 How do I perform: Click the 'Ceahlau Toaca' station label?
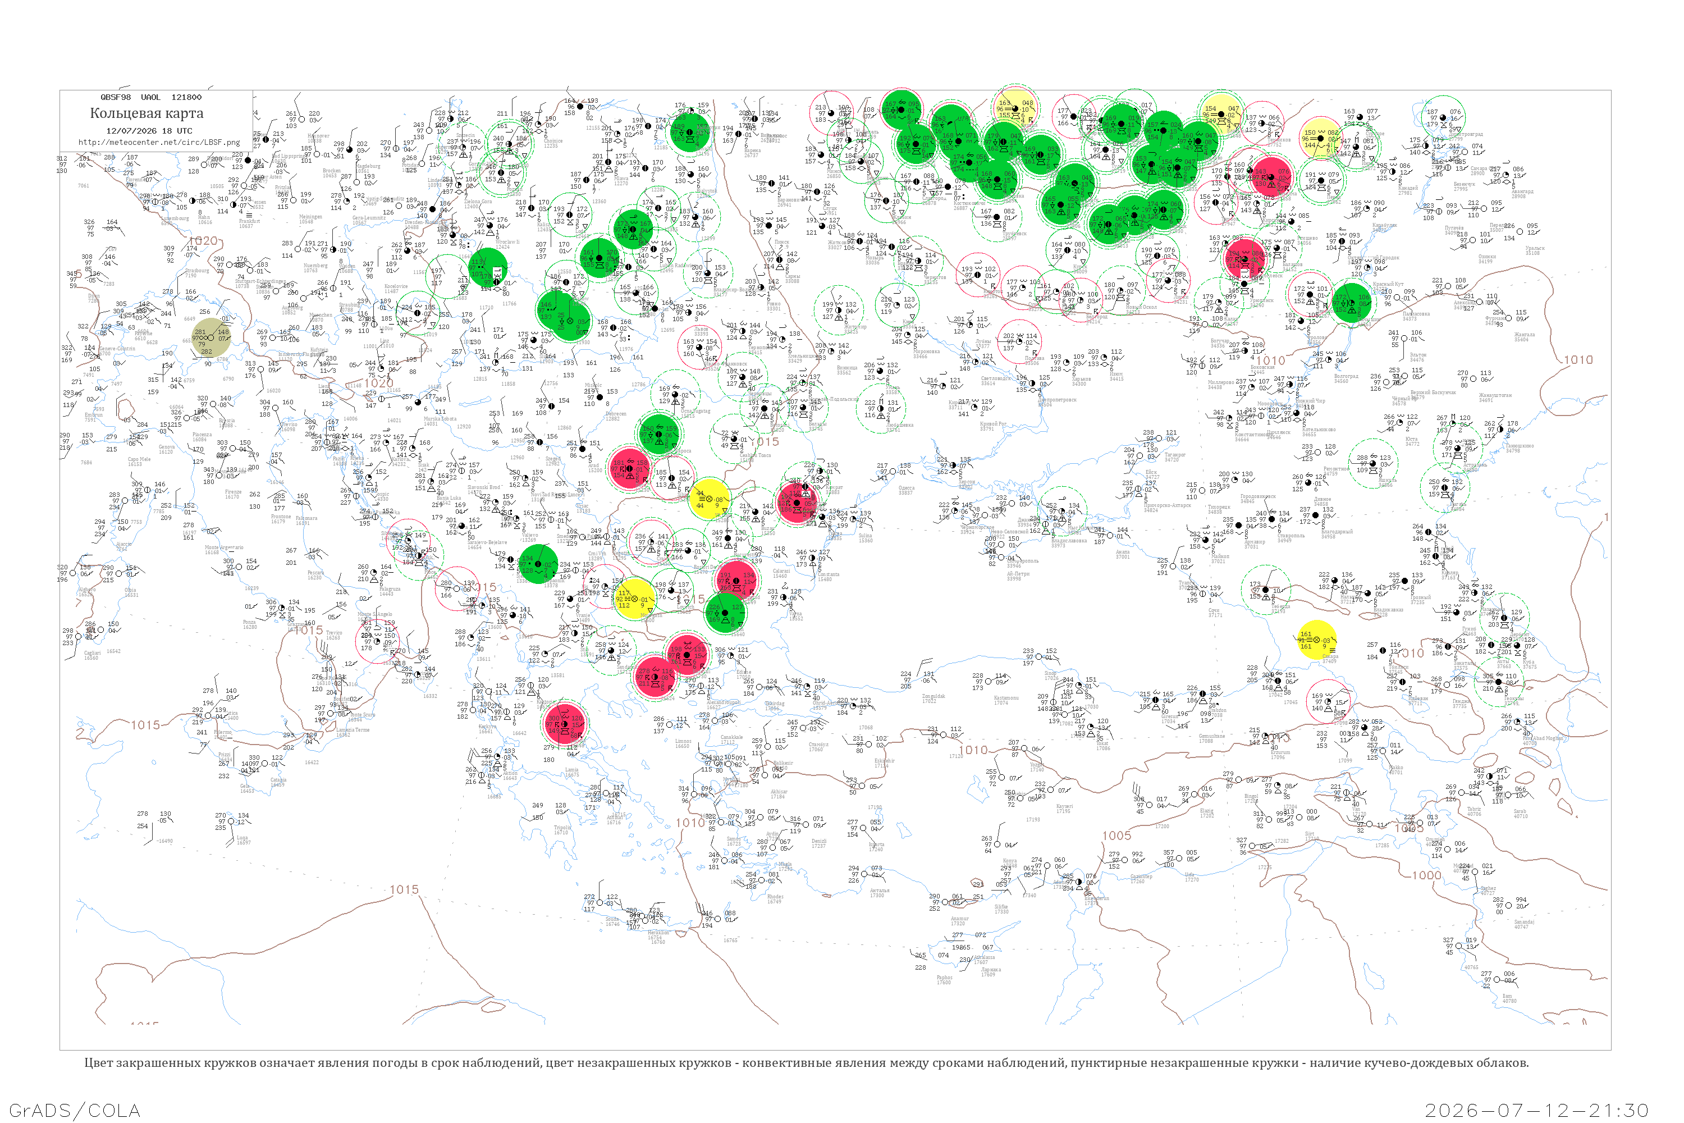pyautogui.click(x=754, y=457)
